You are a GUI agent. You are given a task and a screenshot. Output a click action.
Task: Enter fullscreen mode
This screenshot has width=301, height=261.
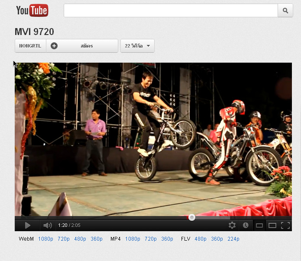click(x=285, y=225)
